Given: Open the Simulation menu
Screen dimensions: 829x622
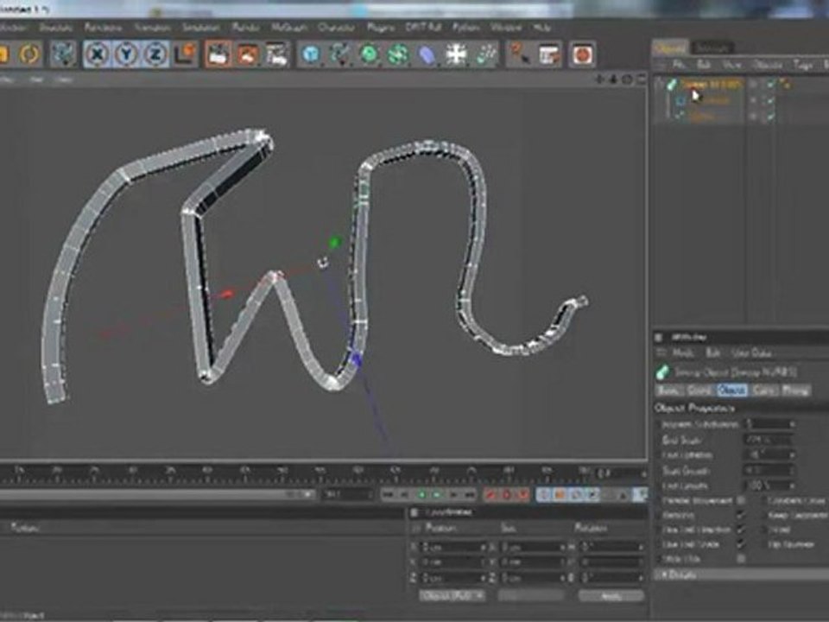Looking at the screenshot, I should pos(200,27).
